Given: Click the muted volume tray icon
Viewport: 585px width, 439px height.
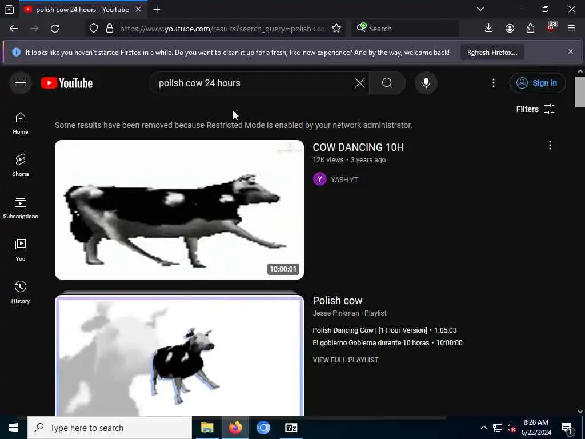Looking at the screenshot, I should 511,428.
